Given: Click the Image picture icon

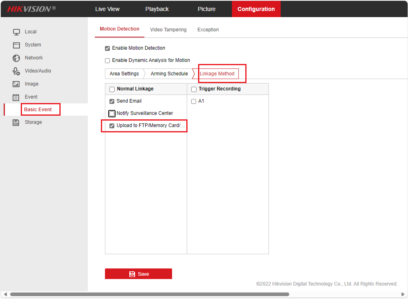Looking at the screenshot, I should [x=16, y=84].
